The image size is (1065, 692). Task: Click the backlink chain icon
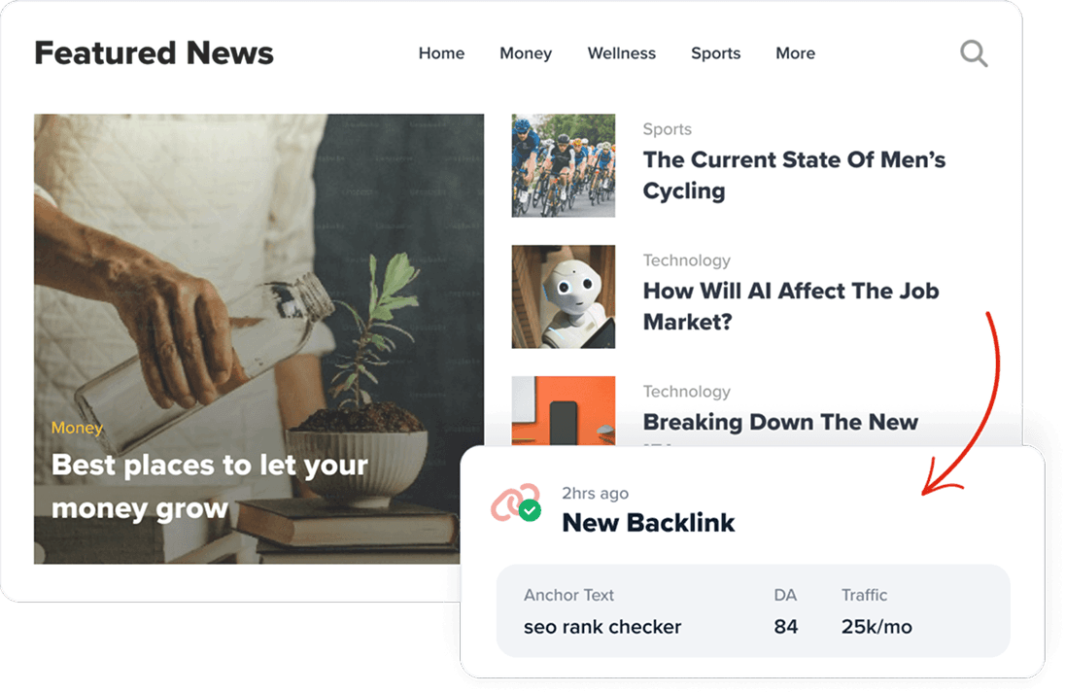pyautogui.click(x=515, y=502)
